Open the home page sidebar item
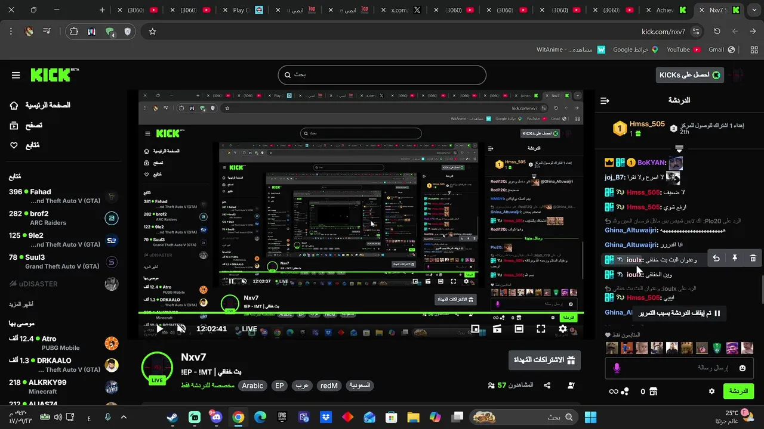The image size is (764, 429). (39, 105)
